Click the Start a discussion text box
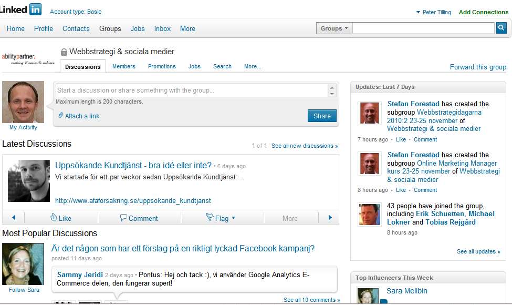Image resolution: width=512 pixels, height=305 pixels. (192, 90)
